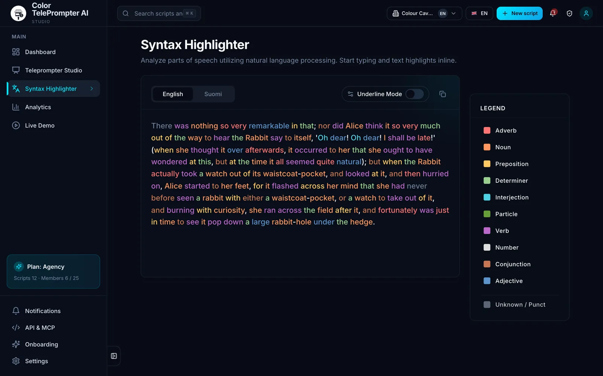The width and height of the screenshot is (603, 376).
Task: Expand the Colour Cav workspace dropdown
Action: click(424, 14)
